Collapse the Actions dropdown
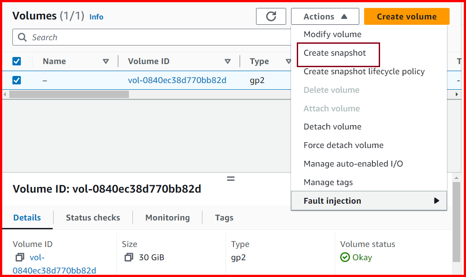Viewport: 466px width, 277px height. (325, 16)
